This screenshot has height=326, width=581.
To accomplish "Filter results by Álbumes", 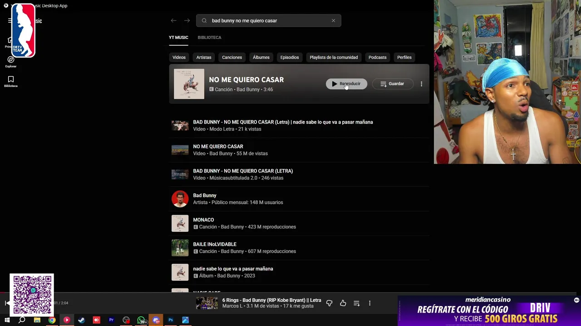I will pos(261,58).
